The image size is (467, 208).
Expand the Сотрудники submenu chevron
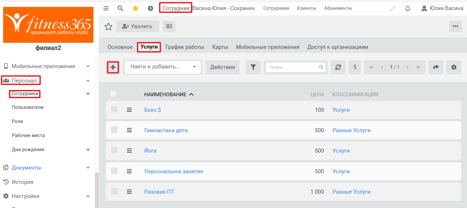[x=88, y=94]
